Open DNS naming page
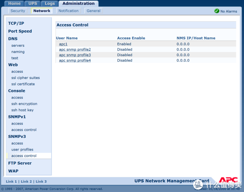The width and height of the screenshot is (244, 192). pyautogui.click(x=18, y=52)
